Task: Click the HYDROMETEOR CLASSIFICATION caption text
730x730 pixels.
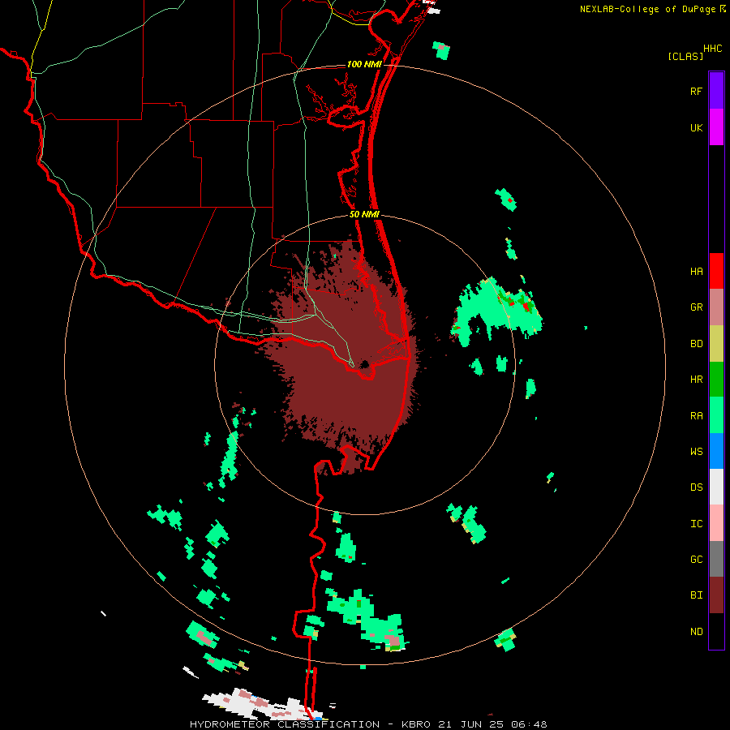Action: [285, 724]
